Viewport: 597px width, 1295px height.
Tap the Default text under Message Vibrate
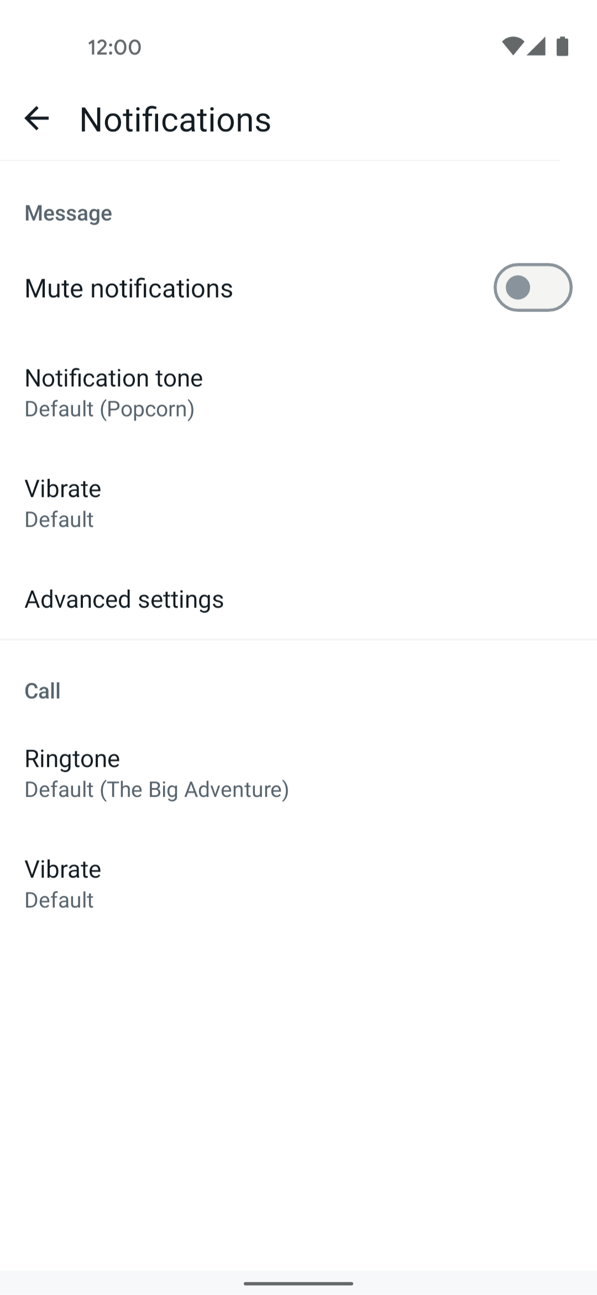point(59,520)
